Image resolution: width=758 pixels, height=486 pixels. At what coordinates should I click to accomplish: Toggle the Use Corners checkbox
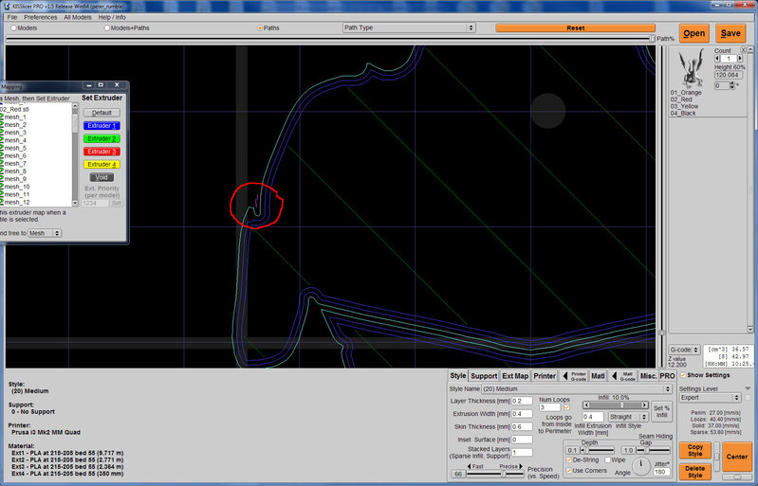(569, 471)
